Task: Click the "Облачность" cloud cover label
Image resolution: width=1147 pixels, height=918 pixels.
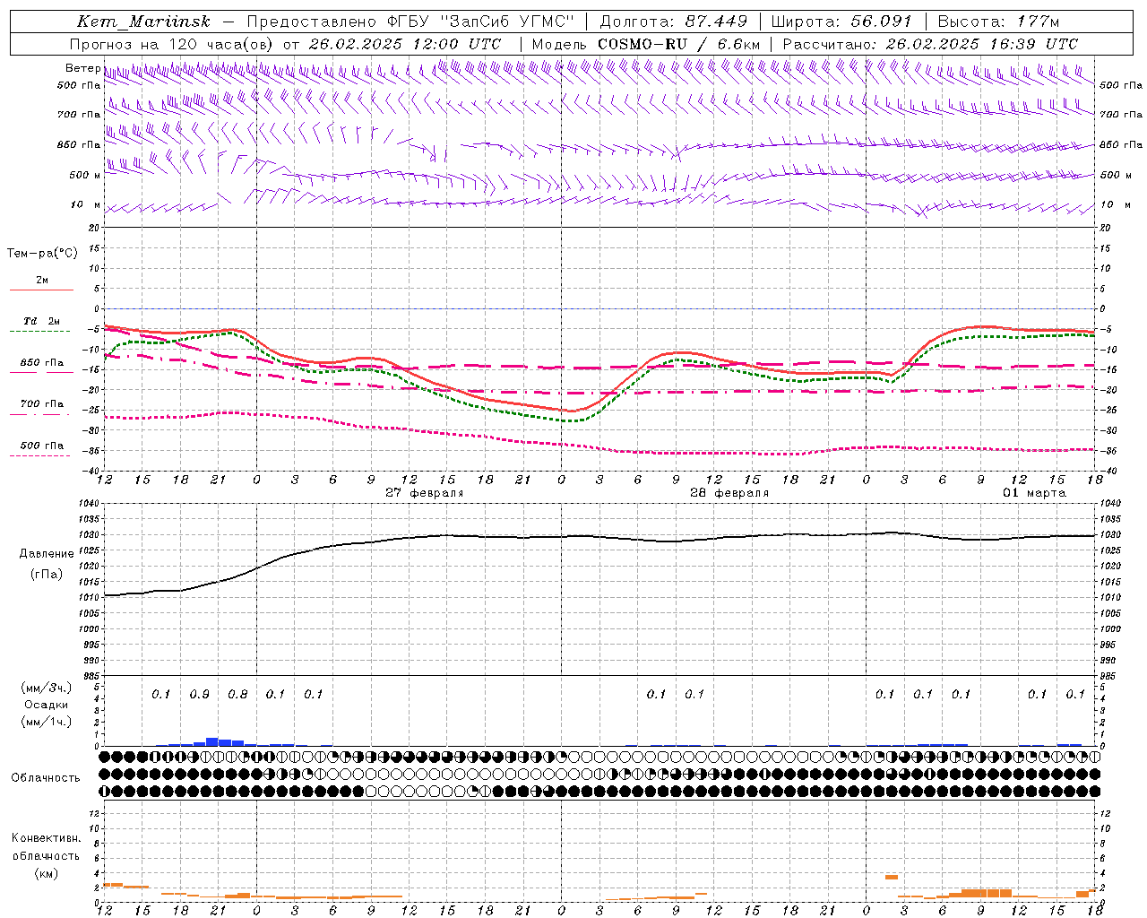Action: (46, 777)
